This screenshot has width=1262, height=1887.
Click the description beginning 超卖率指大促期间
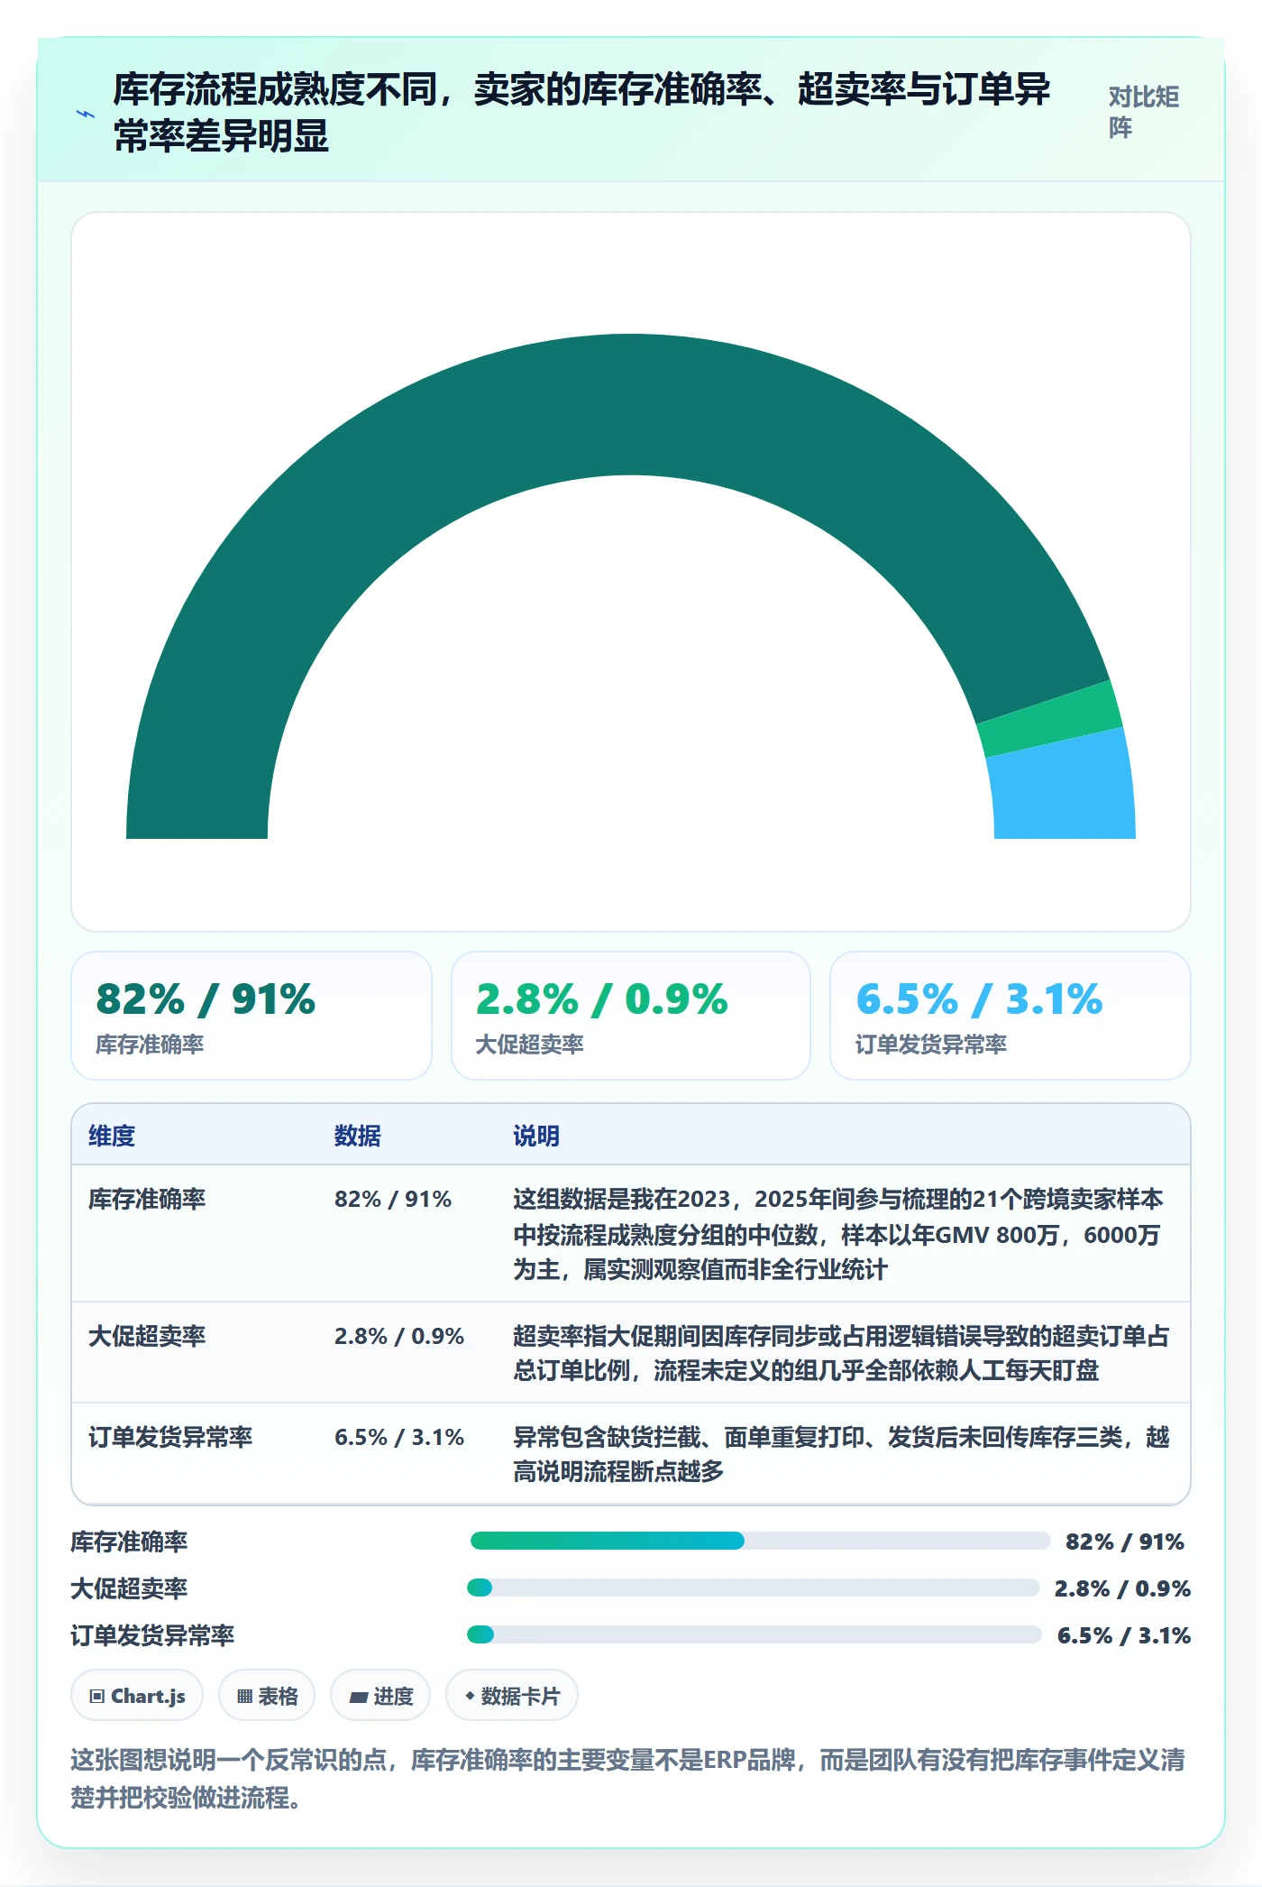point(841,1353)
